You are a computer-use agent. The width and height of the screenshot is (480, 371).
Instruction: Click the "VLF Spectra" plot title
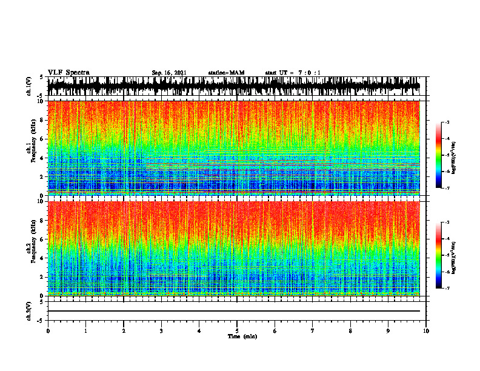coord(68,73)
